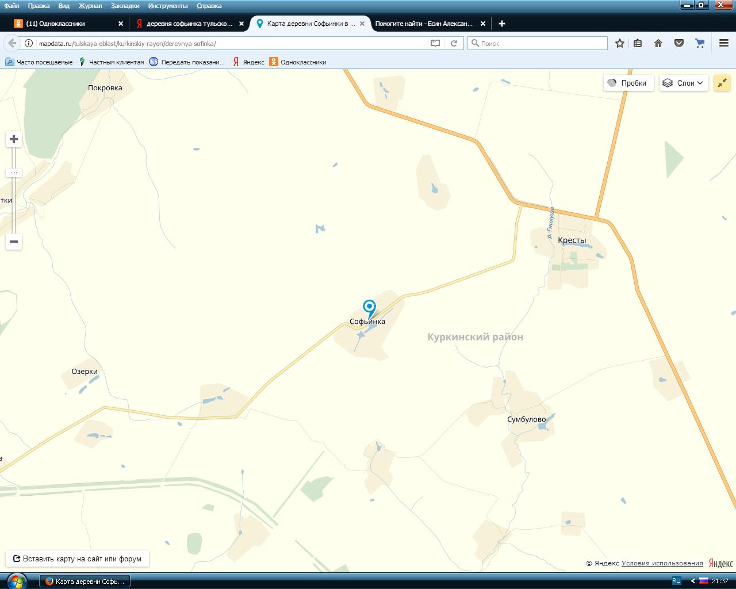Click Вставить карту на сайт или форум

click(77, 559)
